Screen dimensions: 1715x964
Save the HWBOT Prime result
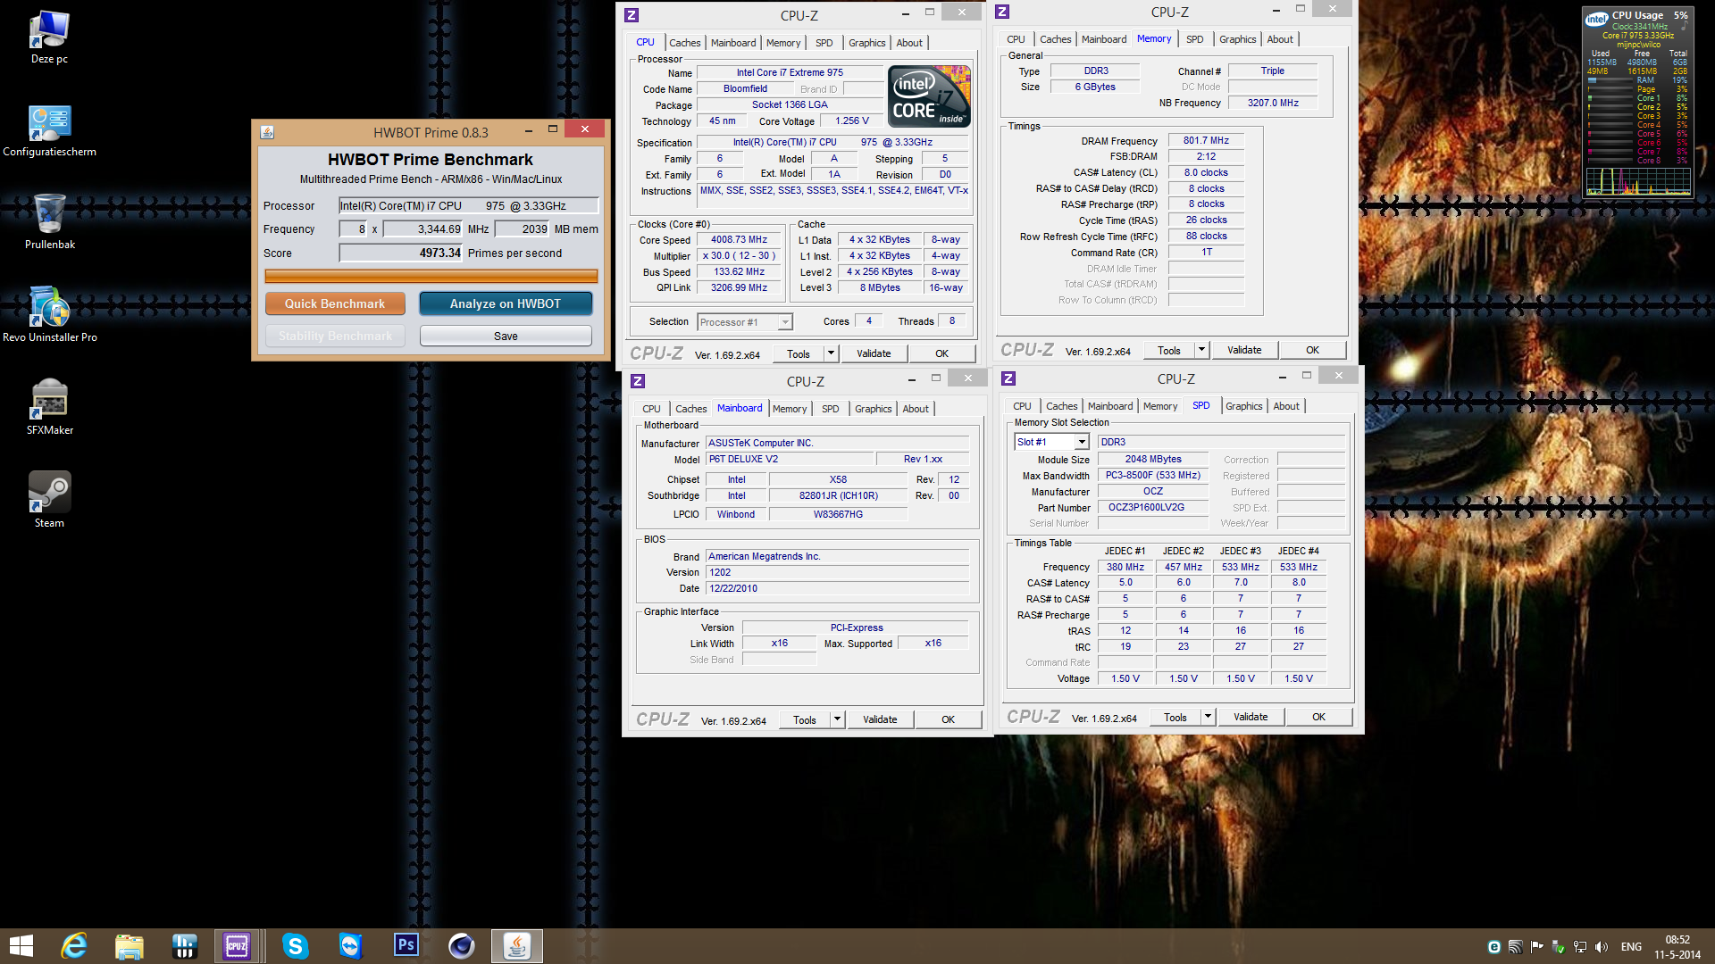pos(506,336)
